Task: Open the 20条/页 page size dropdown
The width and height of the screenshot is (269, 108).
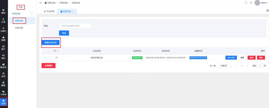Action: 224,66
